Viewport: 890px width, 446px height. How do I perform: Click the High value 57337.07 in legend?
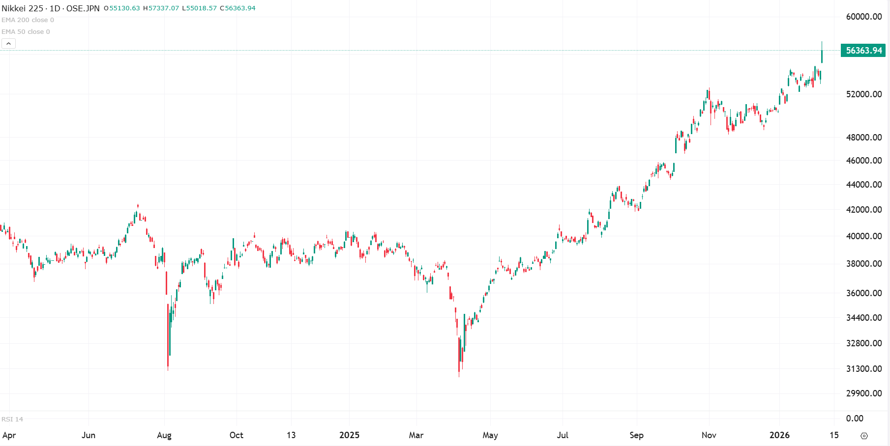(164, 8)
